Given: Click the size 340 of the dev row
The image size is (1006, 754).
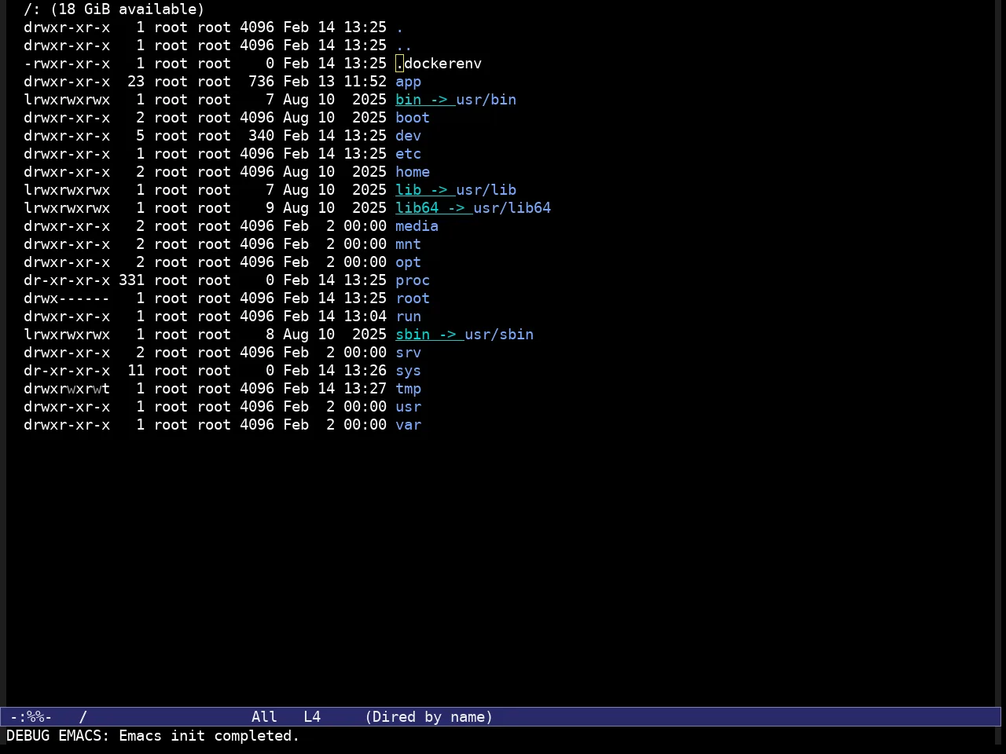Looking at the screenshot, I should coord(261,136).
